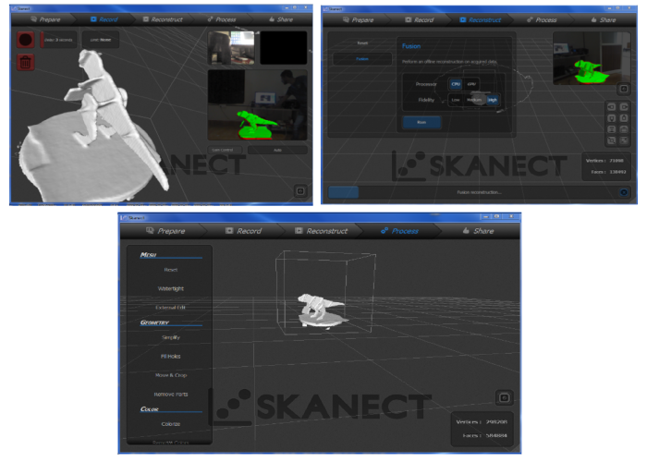Go to Reconstruct tab from the Record window
Viewport: 647px width, 462px height.
click(x=163, y=19)
